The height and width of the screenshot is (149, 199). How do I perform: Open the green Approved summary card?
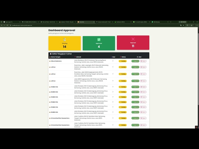coord(99,43)
